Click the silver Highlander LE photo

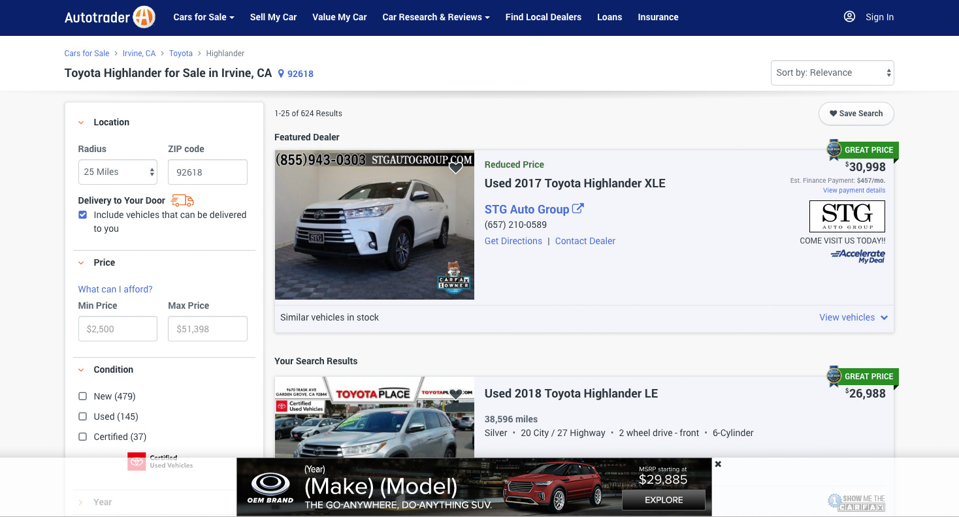(x=374, y=417)
